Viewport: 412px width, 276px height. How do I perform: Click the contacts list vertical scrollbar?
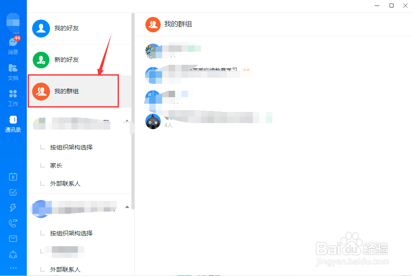tap(133, 111)
